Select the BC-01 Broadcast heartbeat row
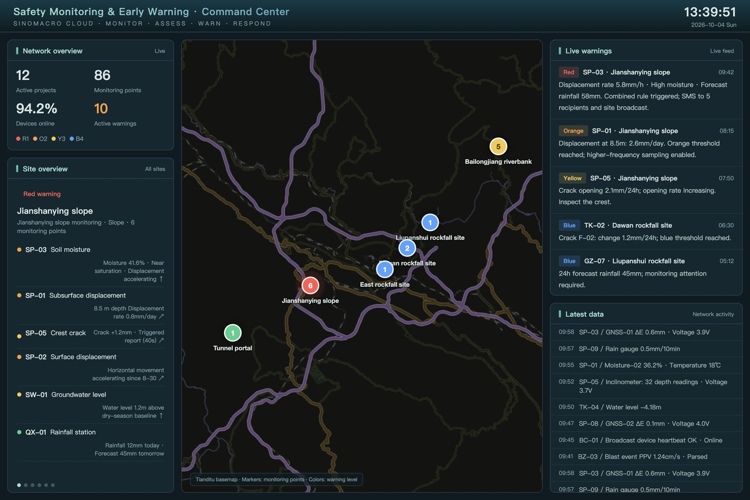This screenshot has height=500, width=750. click(646, 440)
